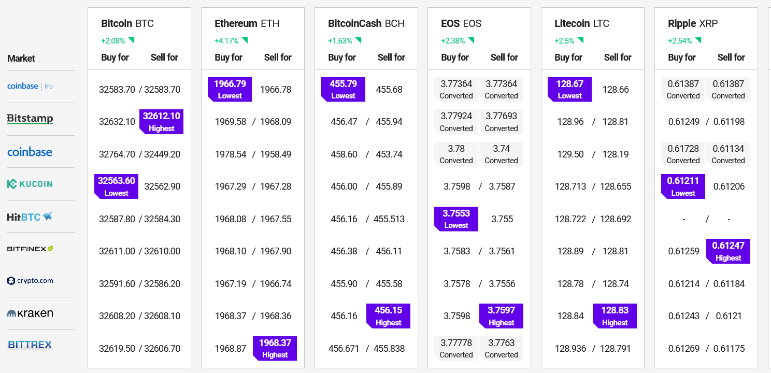771x373 pixels.
Task: Open the Bitstamp market logo
Action: (30, 119)
